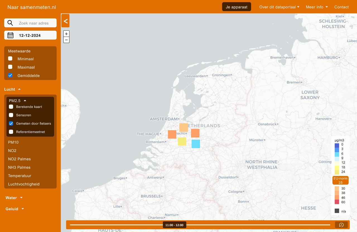The height and width of the screenshot is (232, 357).
Task: Click the orange square near The Hague
Action: [x=172, y=134]
